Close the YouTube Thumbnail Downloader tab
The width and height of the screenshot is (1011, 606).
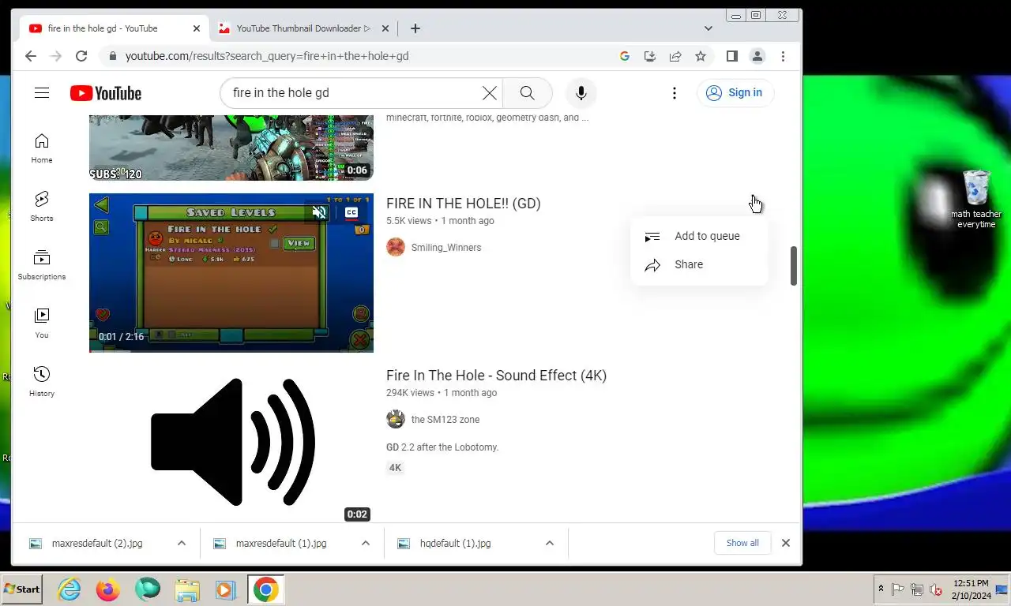point(385,28)
